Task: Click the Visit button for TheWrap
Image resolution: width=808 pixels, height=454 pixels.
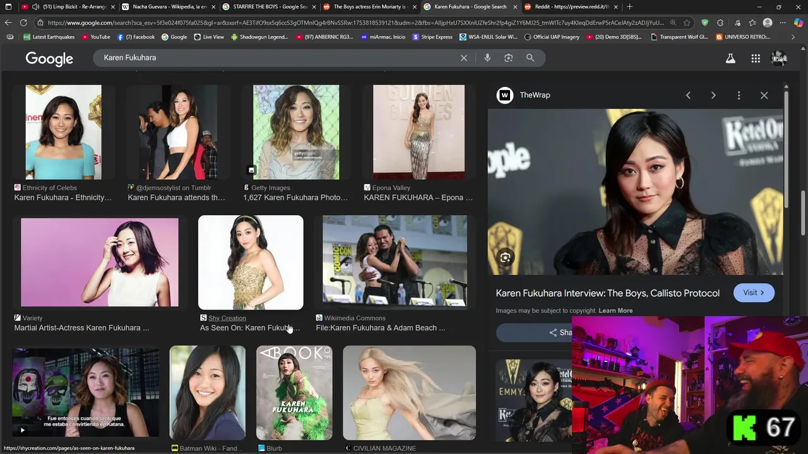Action: [x=754, y=293]
